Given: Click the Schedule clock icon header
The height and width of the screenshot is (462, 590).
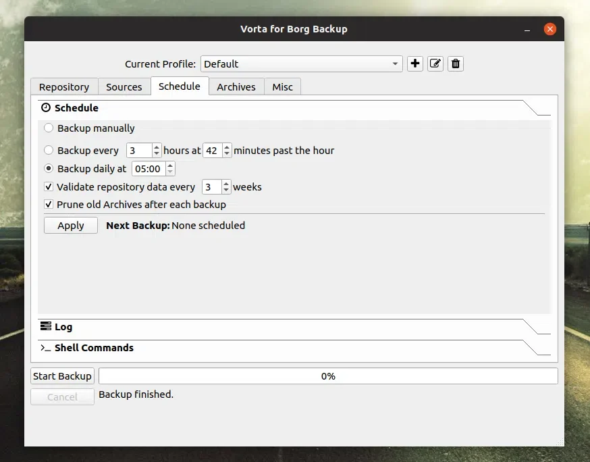Looking at the screenshot, I should pyautogui.click(x=46, y=108).
